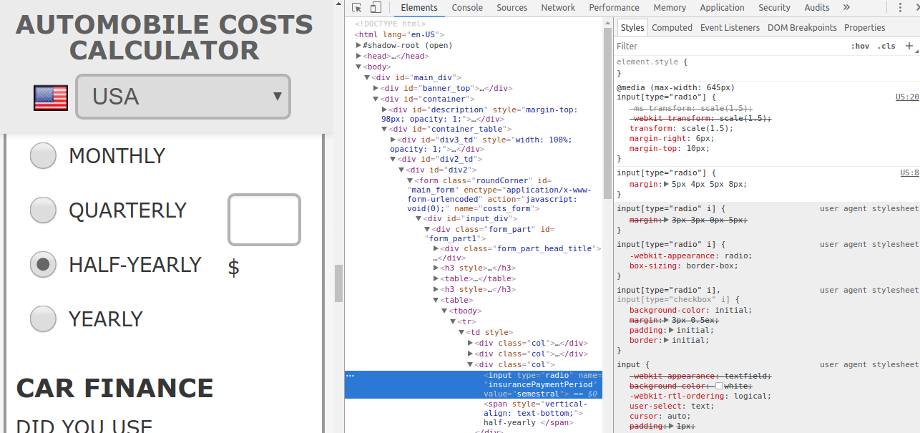The image size is (920, 433).
Task: Select the span vertical-align text-bottom node
Action: click(534, 413)
